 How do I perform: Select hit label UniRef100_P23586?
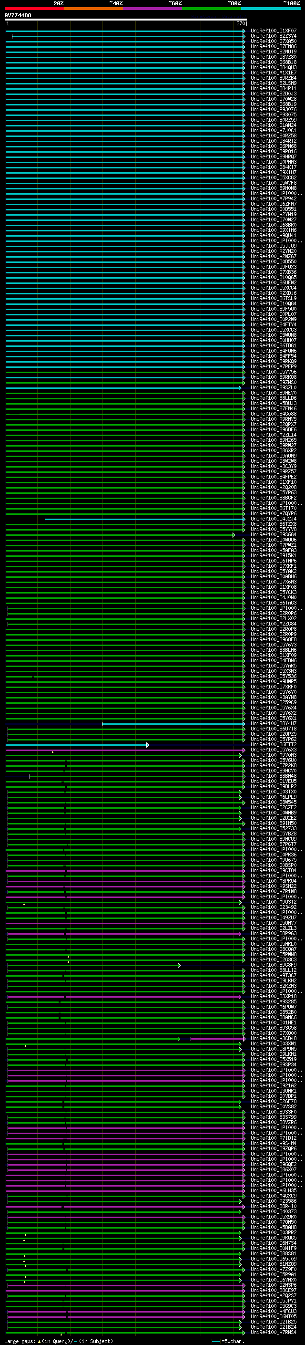click(x=273, y=1202)
